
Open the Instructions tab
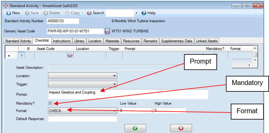(61, 41)
